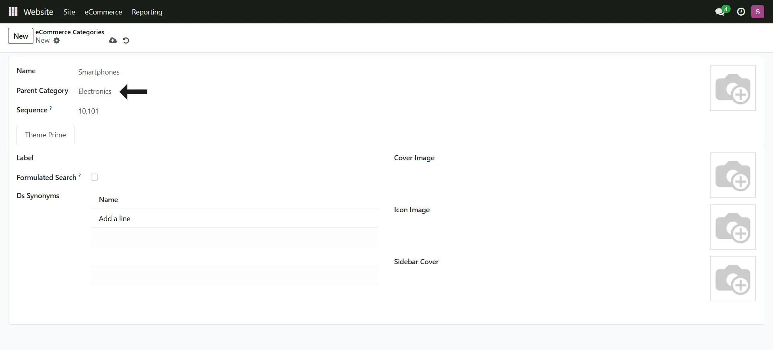Image resolution: width=773 pixels, height=350 pixels.
Task: Open the activities clock icon
Action: pos(741,12)
